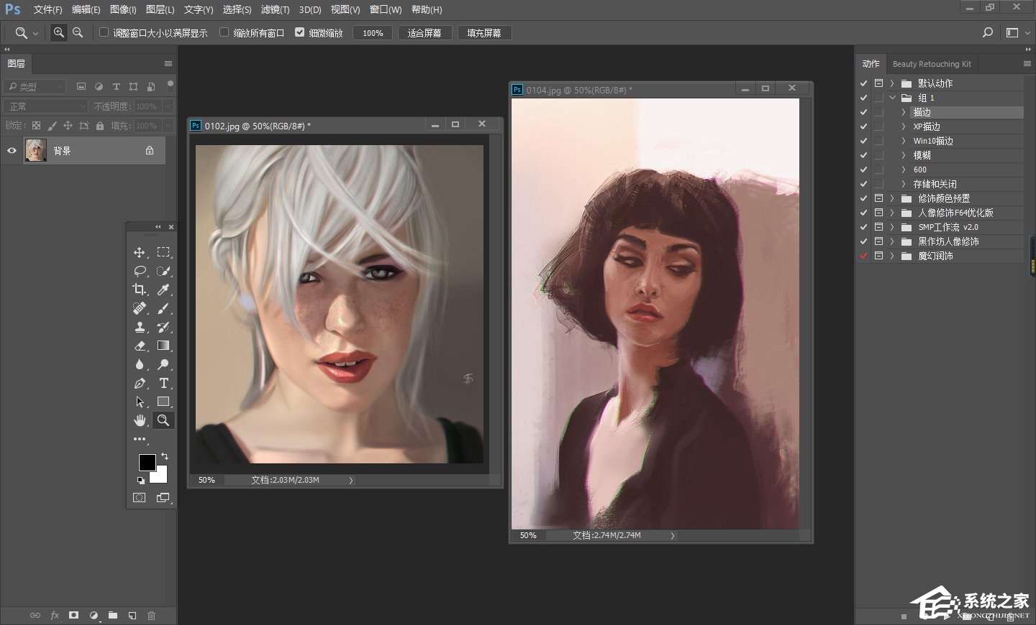Open the 滤镜(T) menu
Viewport: 1036px width, 625px height.
click(275, 9)
